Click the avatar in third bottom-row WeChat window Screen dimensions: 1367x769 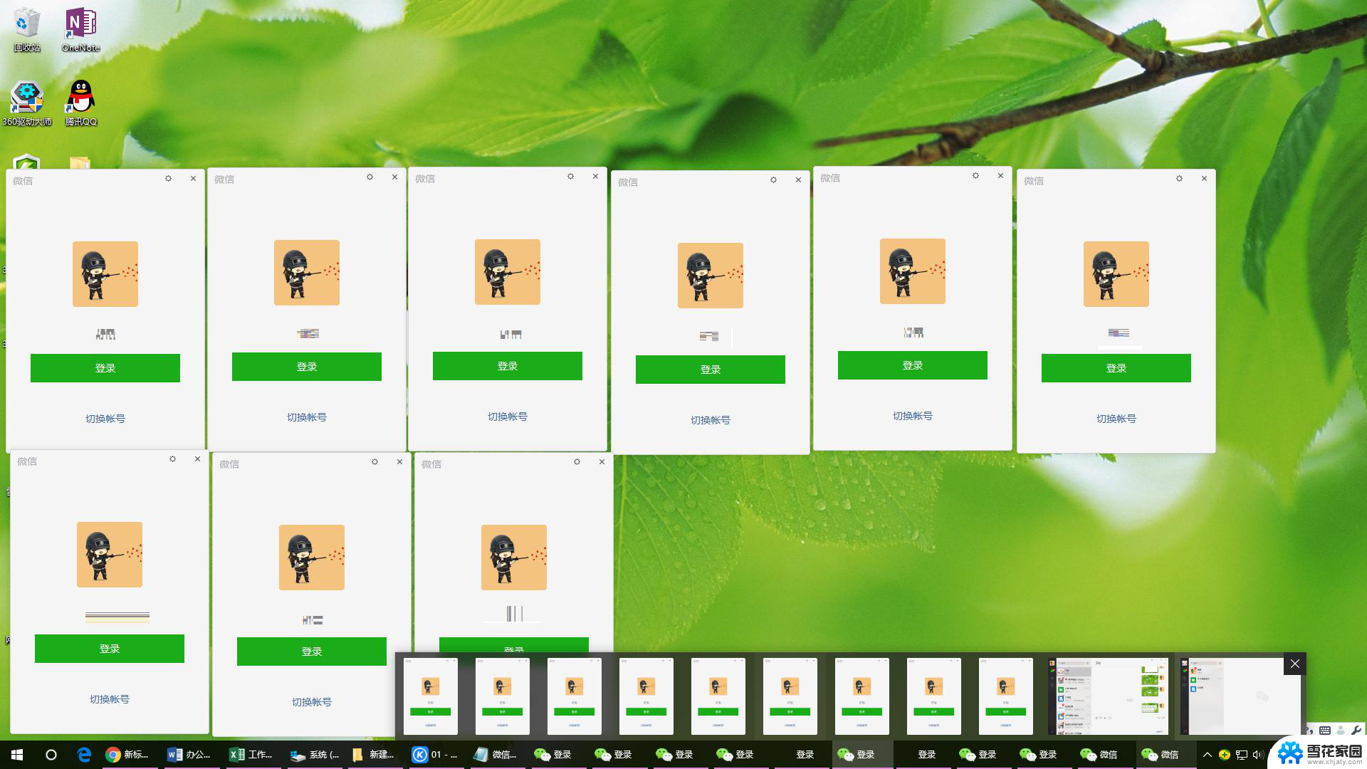pyautogui.click(x=514, y=558)
